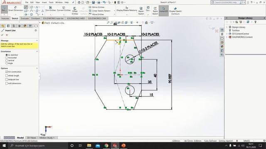266x149 pixels.
Task: Select Toolbox in the Design Library
Action: pos(236,30)
